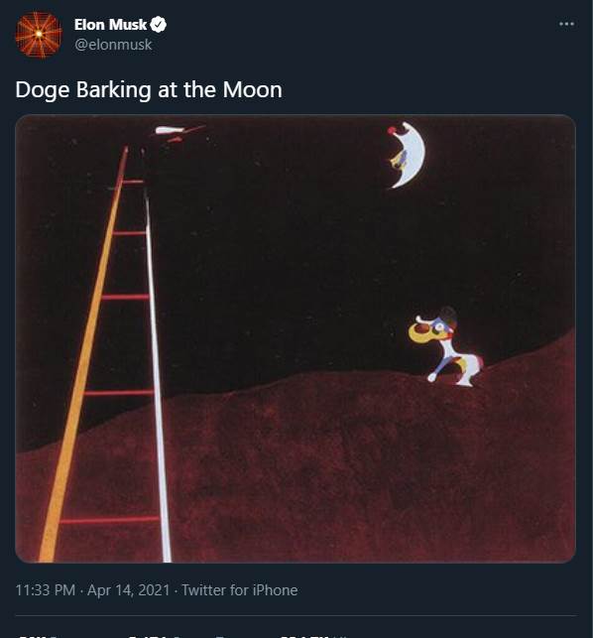Viewport: 593px width, 638px height.
Task: Open the attached painting image
Action: (x=296, y=338)
